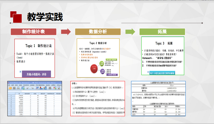Image resolution: width=214 pixels, height=124 pixels.
Task: Select row number 1 in SPSS grid
Action: point(11,96)
